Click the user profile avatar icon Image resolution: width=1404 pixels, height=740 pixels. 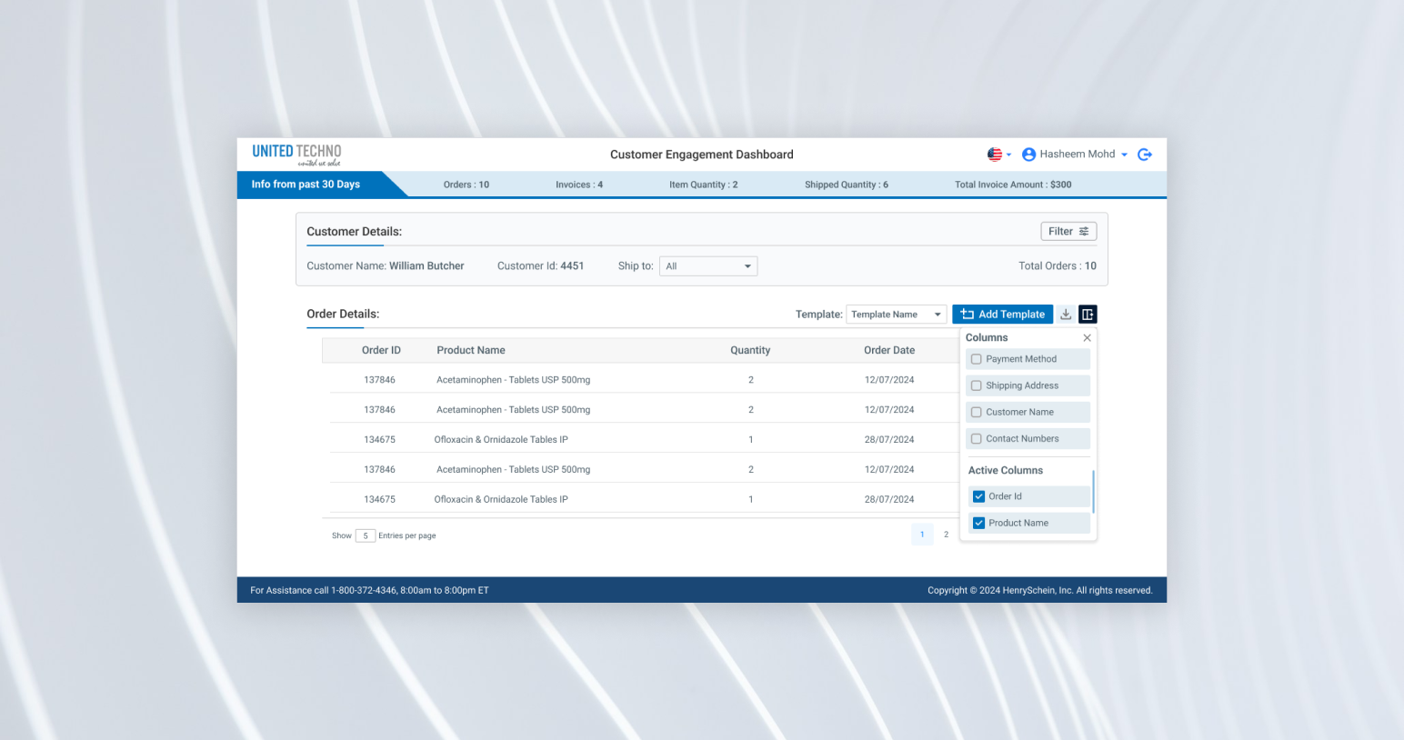tap(1028, 154)
